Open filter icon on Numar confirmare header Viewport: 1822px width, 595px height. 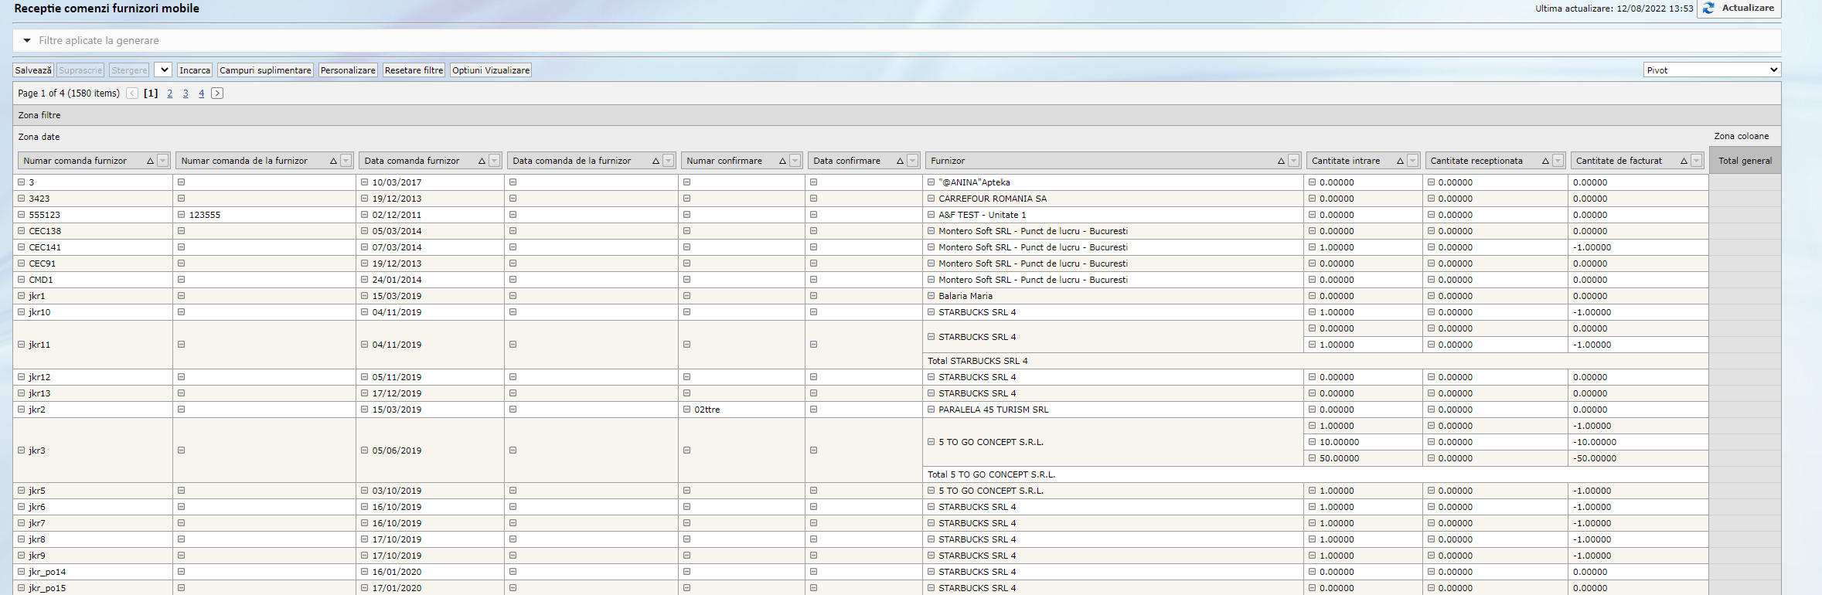pos(795,161)
